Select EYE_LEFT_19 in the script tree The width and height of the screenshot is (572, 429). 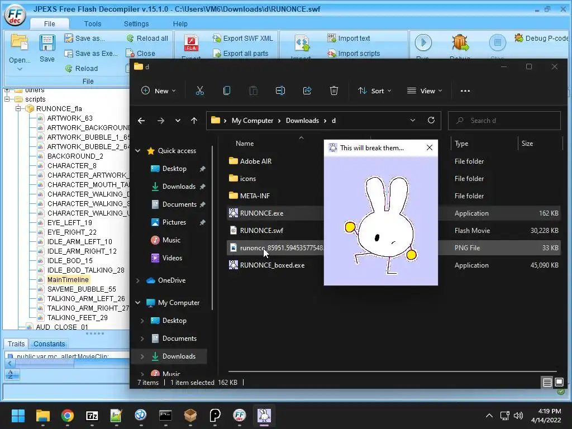(x=69, y=222)
